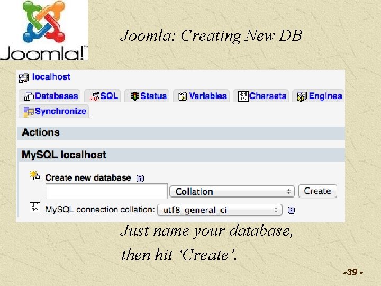This screenshot has width=381, height=286.
Task: Click the slide title 'Joomla: Creating New DB'
Action: (x=211, y=35)
